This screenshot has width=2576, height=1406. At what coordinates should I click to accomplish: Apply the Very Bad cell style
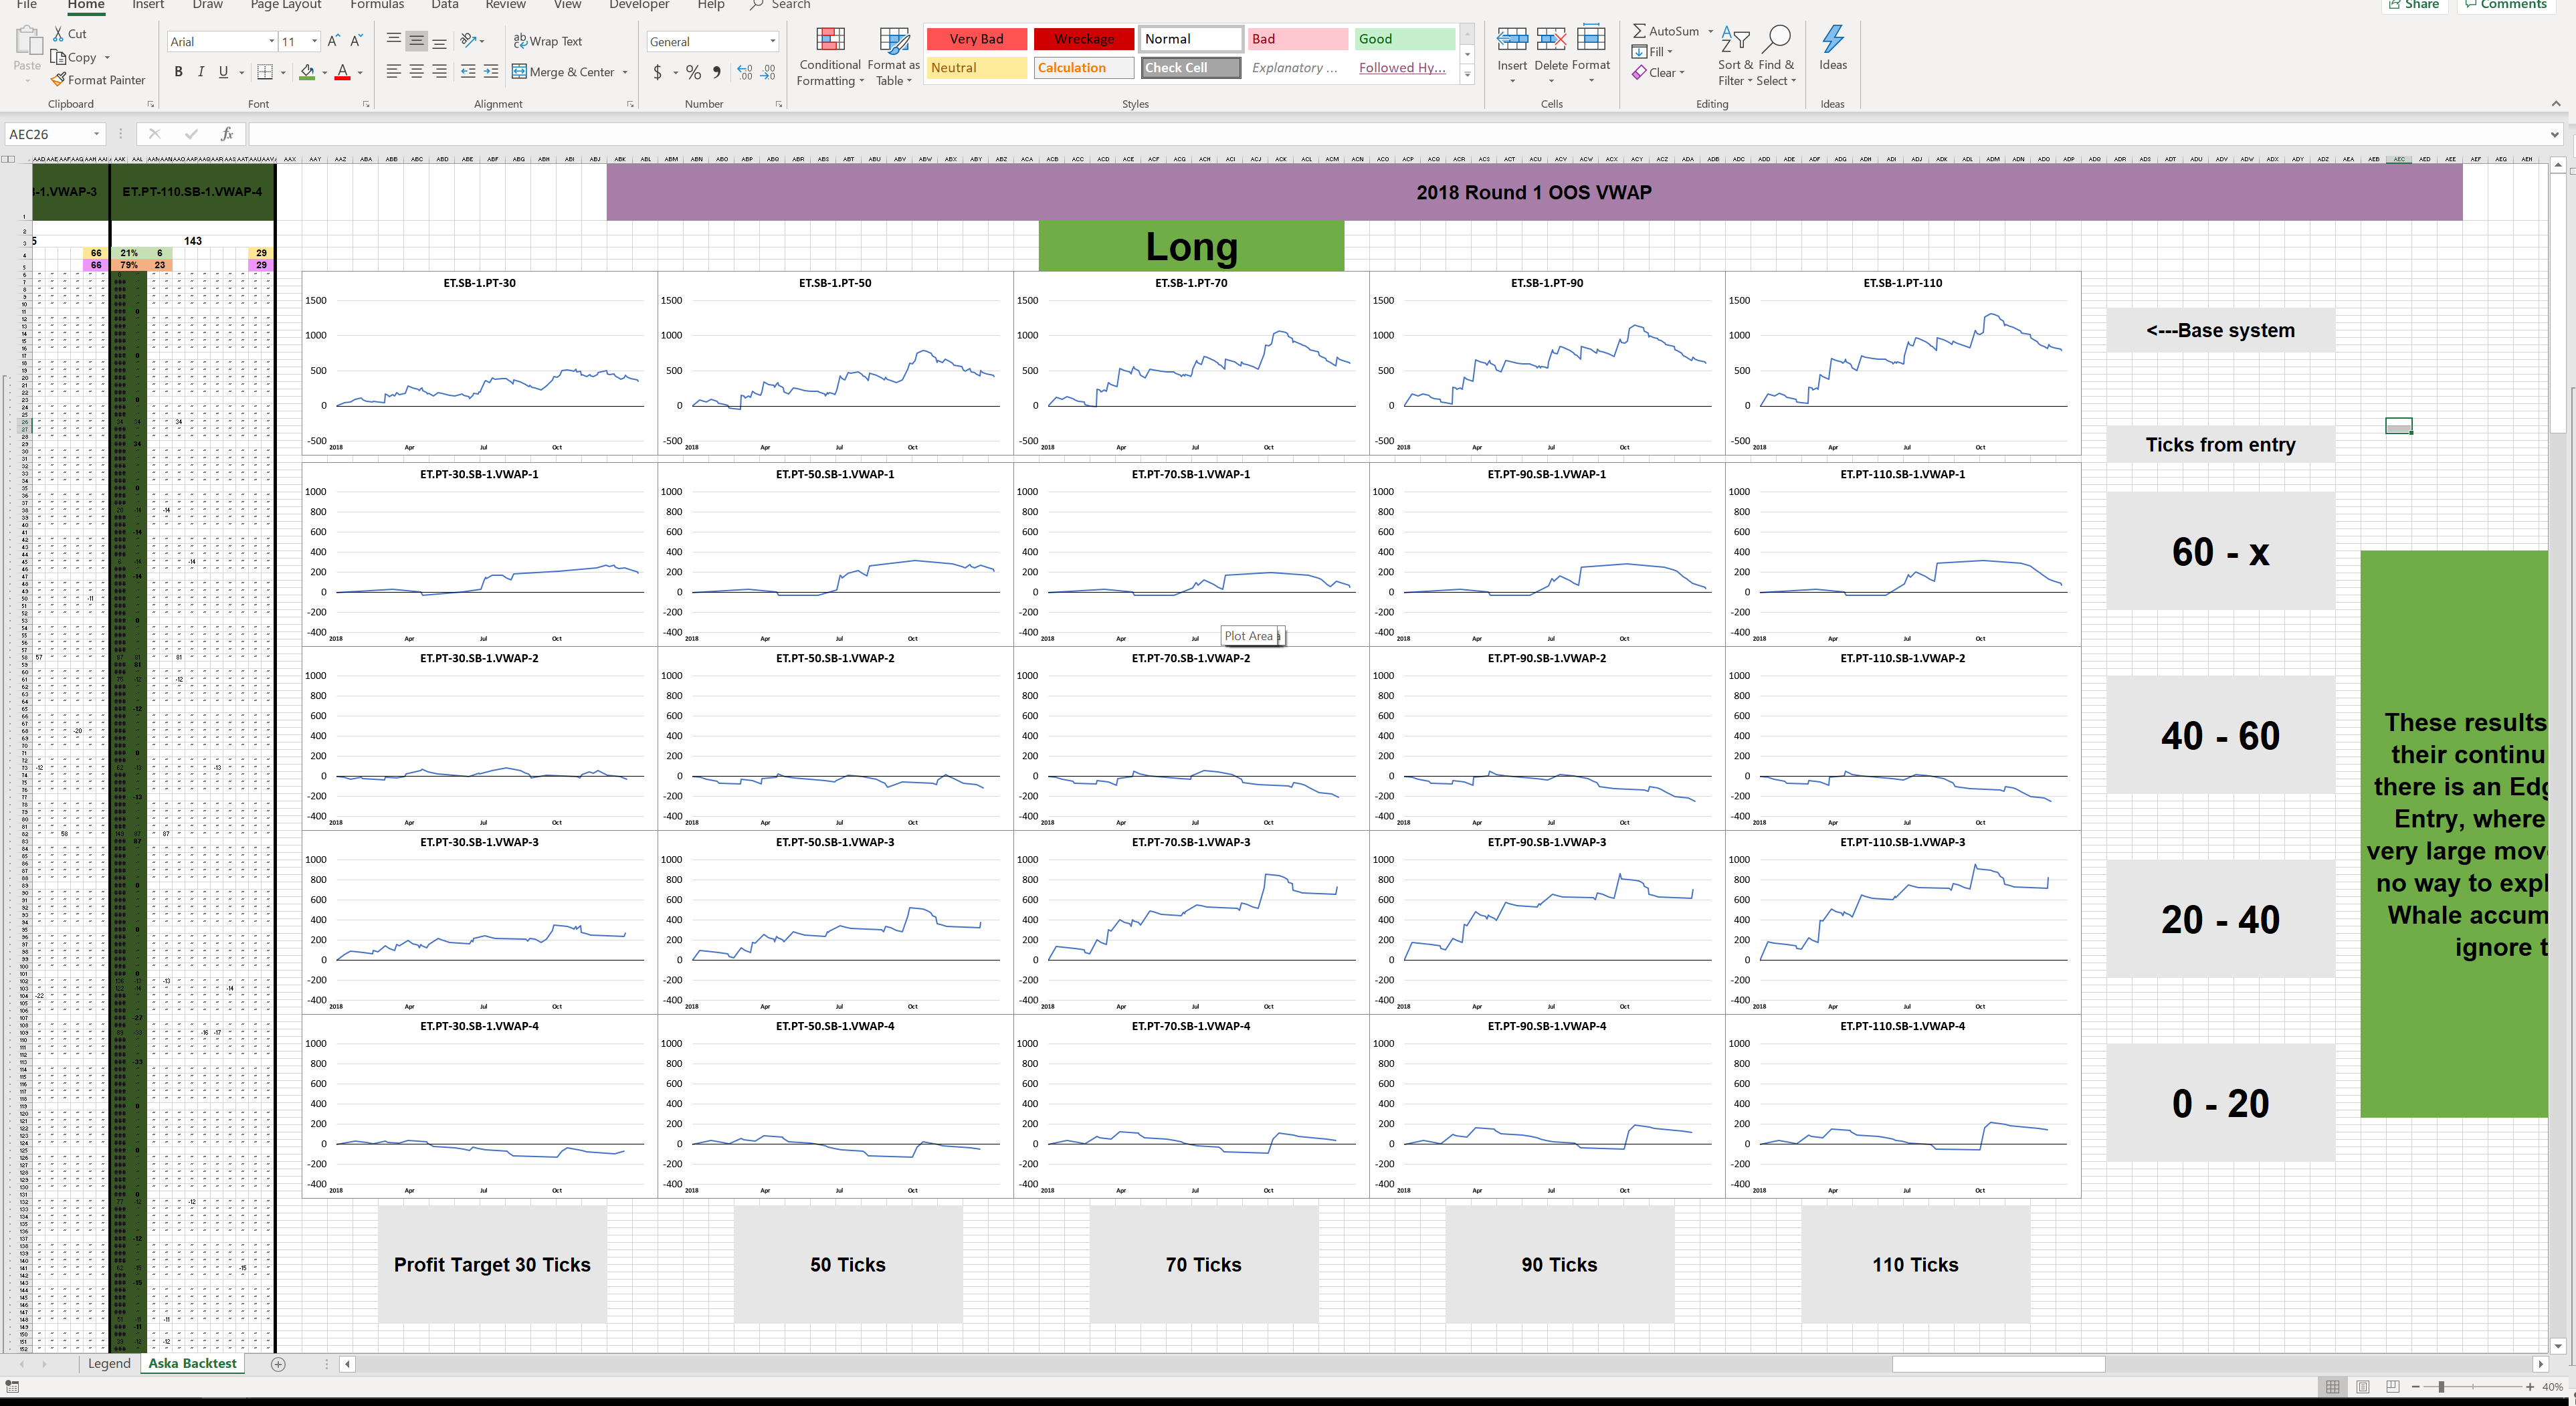[976, 39]
